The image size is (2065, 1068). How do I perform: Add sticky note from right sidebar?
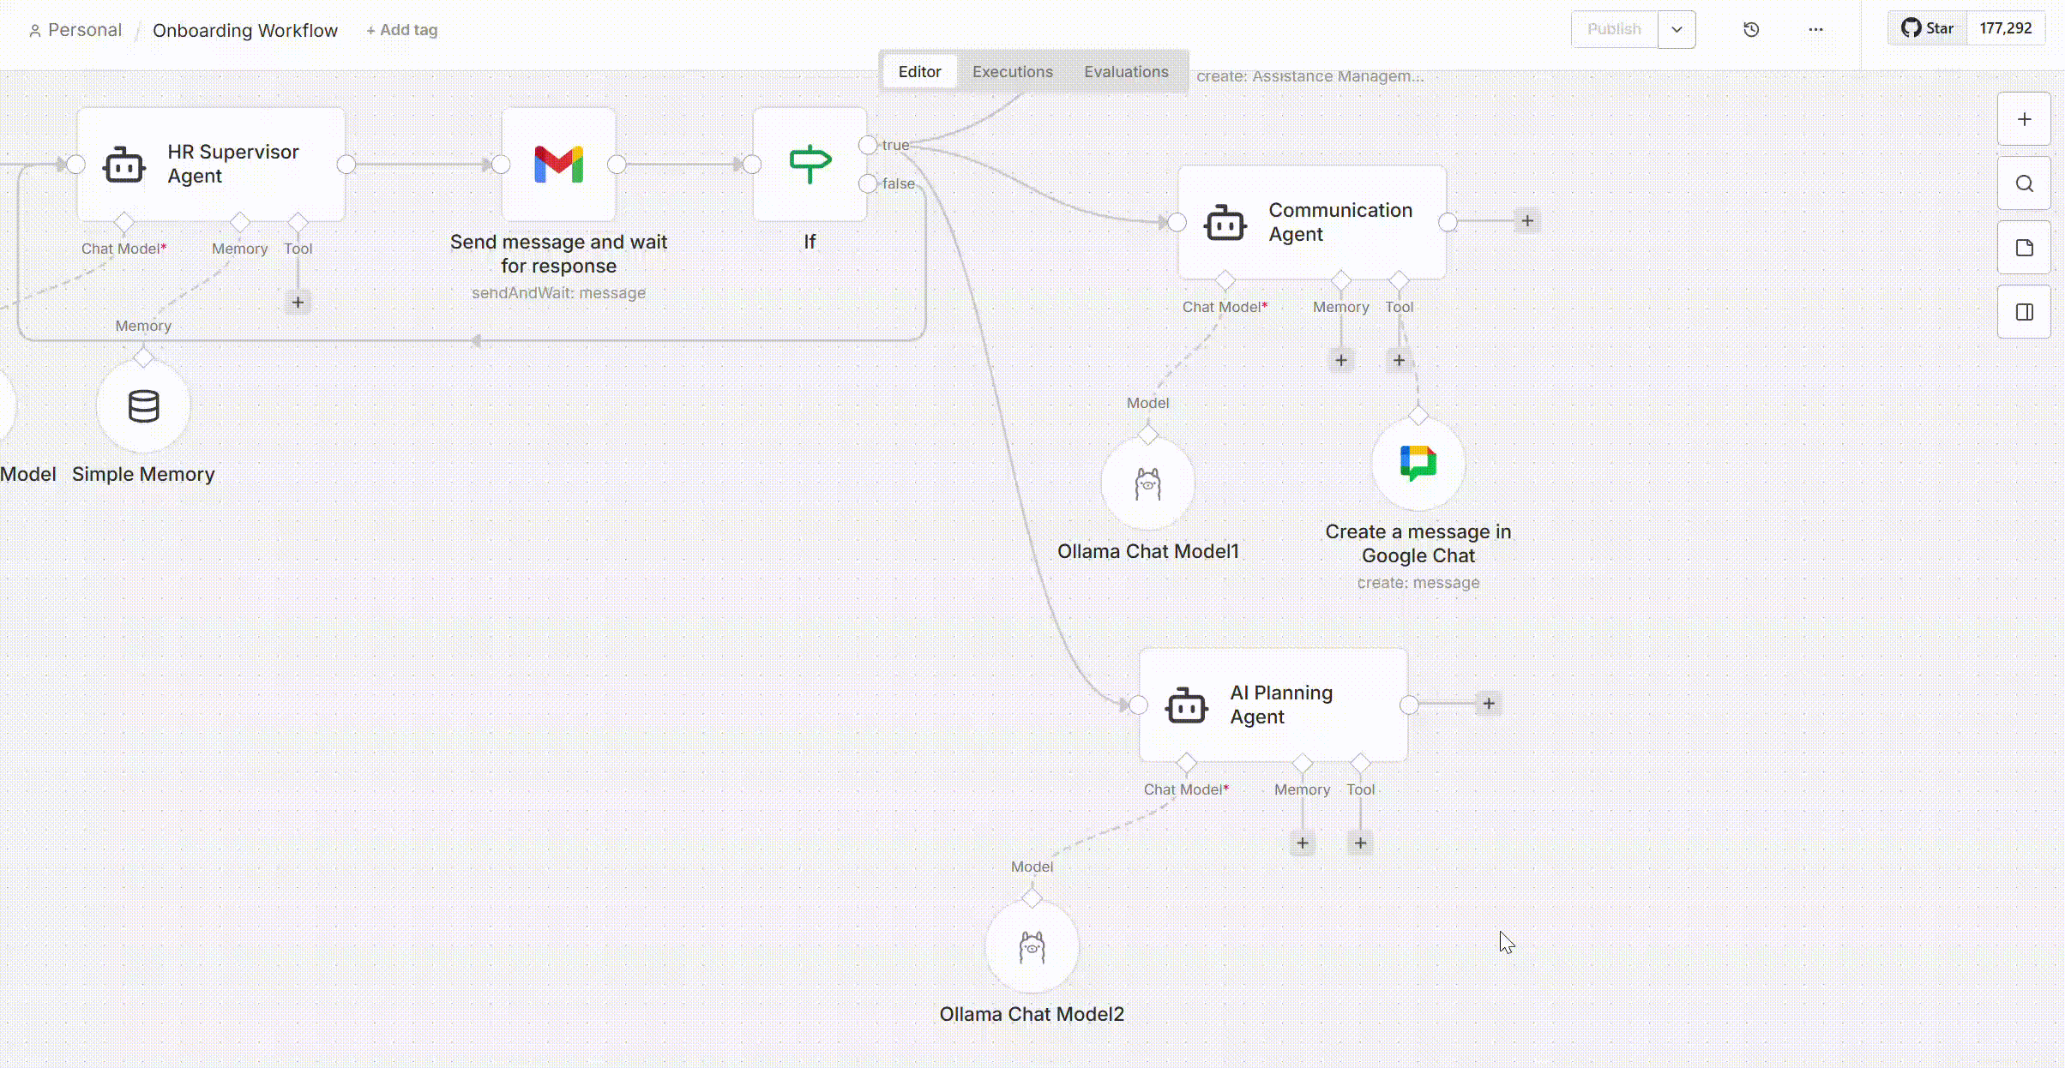pos(2024,248)
